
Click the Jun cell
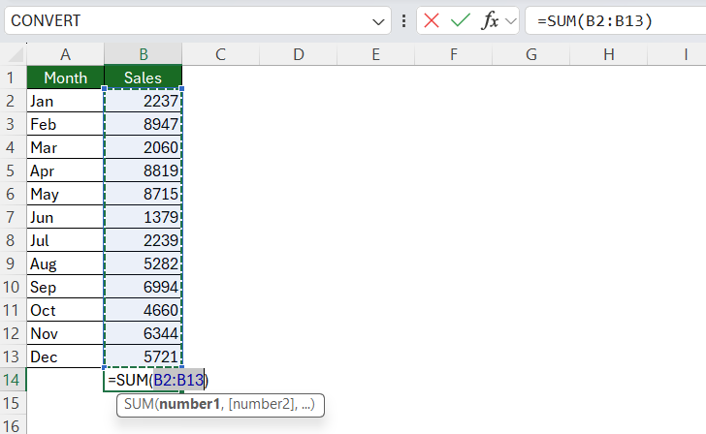coord(65,217)
